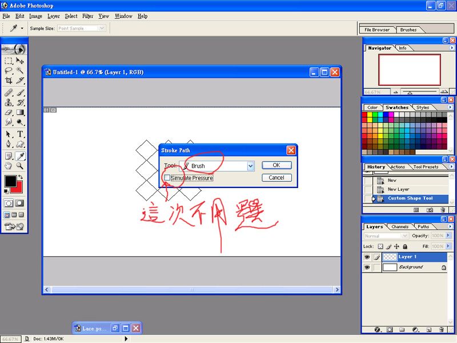This screenshot has width=457, height=343.
Task: Select the Move tool
Action: (20, 61)
